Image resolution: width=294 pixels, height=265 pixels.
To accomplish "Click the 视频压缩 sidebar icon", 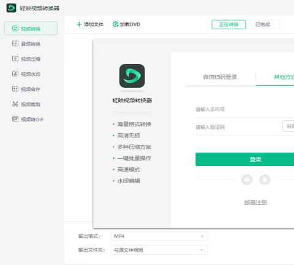I will point(15,59).
